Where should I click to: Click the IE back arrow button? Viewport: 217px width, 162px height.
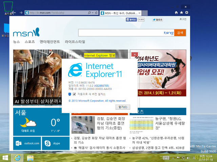[x=14, y=13]
